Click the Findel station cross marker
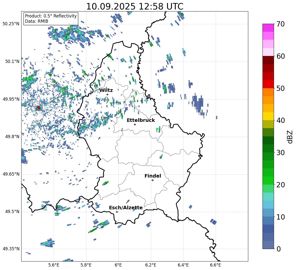The width and height of the screenshot is (296, 270). [152, 180]
